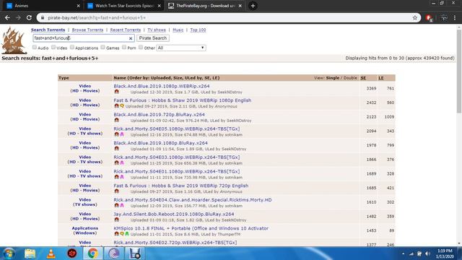Open Top 100 menu link

point(198,30)
